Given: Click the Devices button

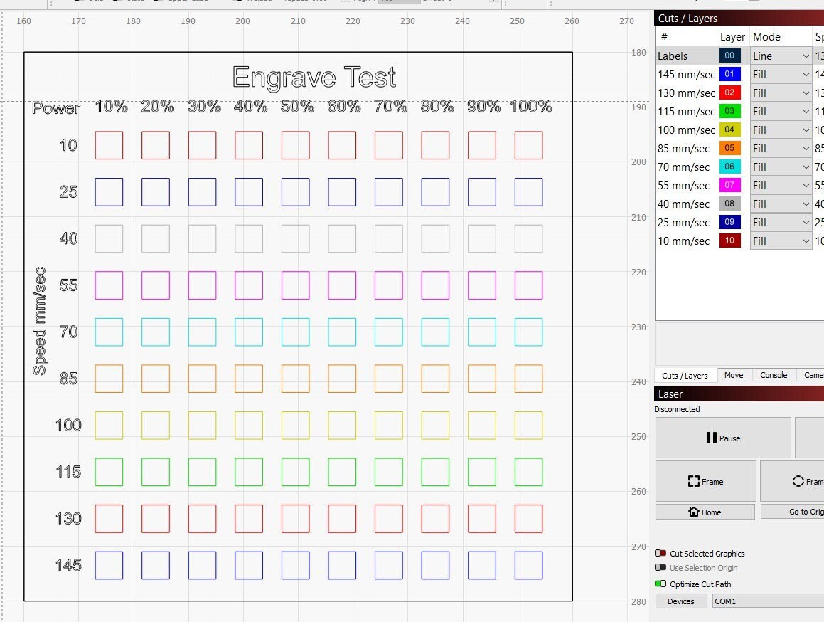Looking at the screenshot, I should (680, 601).
